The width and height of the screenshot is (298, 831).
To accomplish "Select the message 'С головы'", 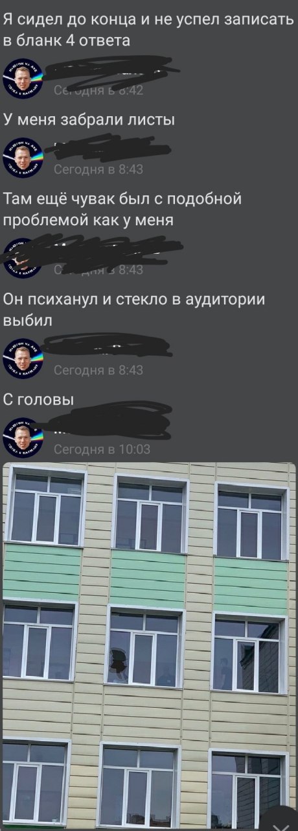I will 39,399.
